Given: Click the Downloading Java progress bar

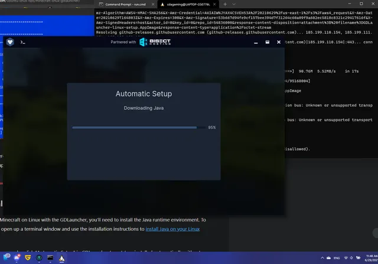Looking at the screenshot, I should click(x=139, y=128).
